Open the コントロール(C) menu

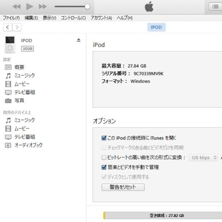73,18
